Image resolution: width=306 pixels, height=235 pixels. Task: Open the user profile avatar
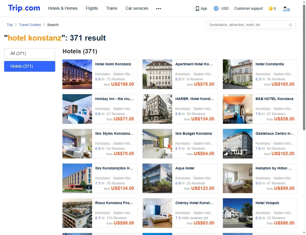tap(286, 9)
